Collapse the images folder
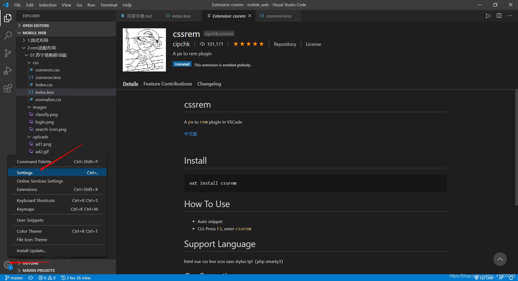 pos(66,107)
